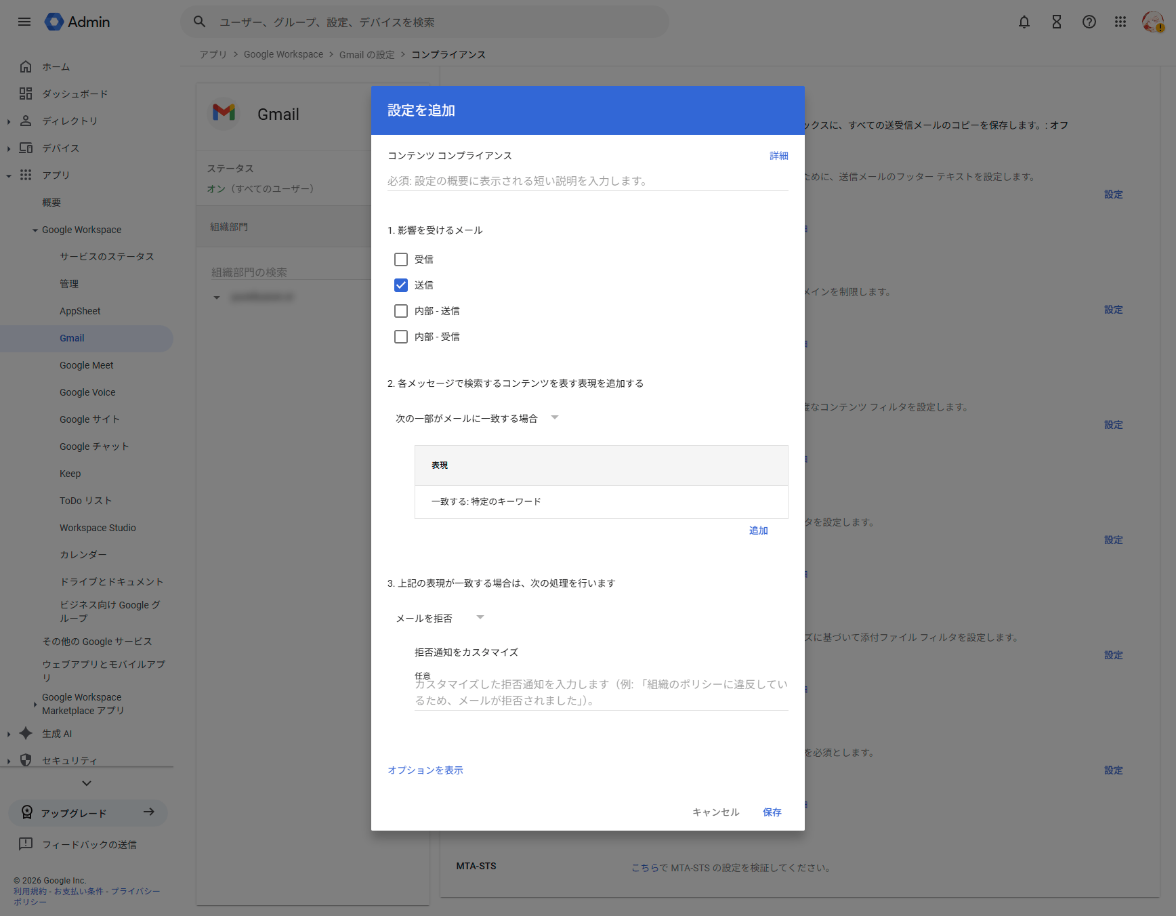1176x916 pixels.
Task: Open the tasks hourglass icon
Action: tap(1056, 22)
